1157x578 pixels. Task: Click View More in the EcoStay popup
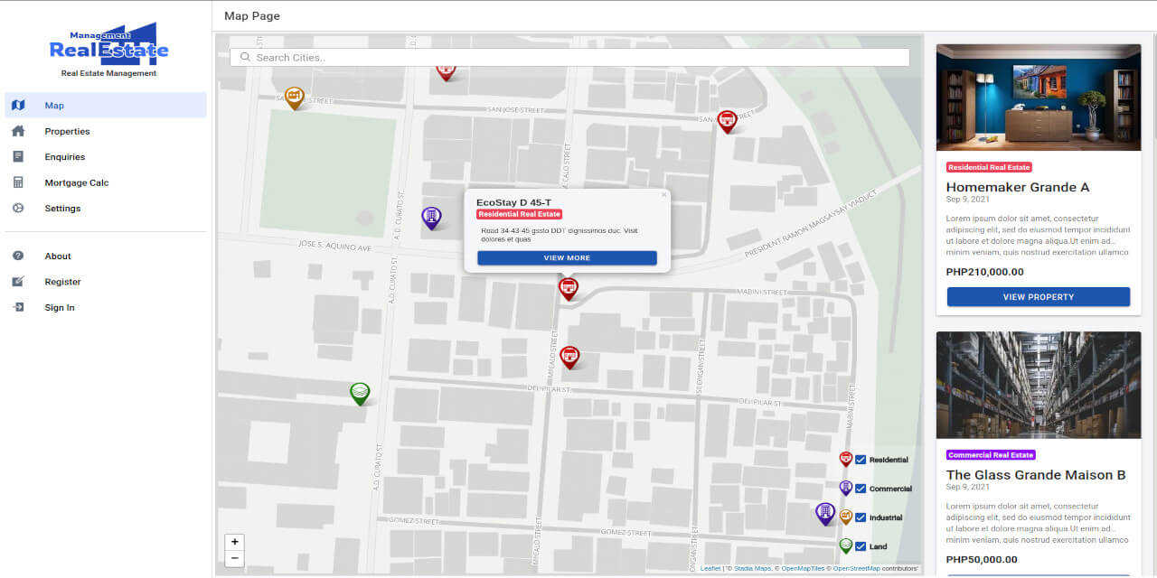point(567,257)
